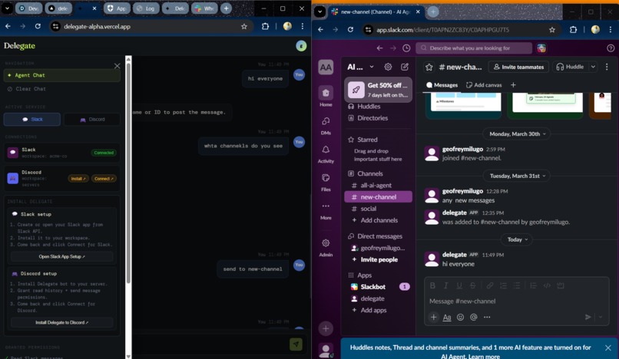This screenshot has width=619, height=359.
Task: Click the Discord Install button
Action: coord(78,179)
